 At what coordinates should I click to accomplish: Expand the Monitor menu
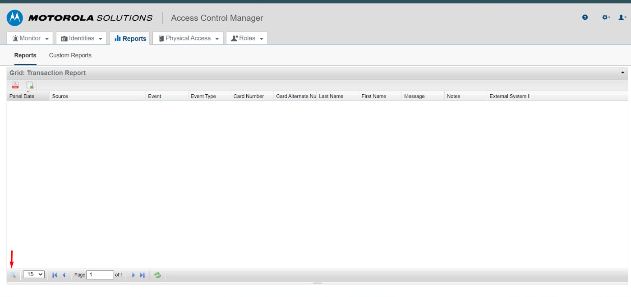click(30, 38)
